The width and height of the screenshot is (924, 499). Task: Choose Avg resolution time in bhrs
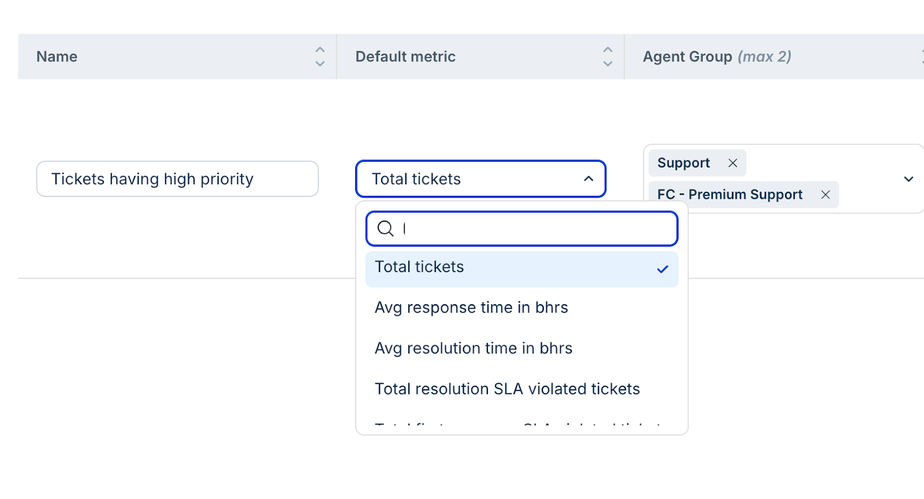[474, 348]
